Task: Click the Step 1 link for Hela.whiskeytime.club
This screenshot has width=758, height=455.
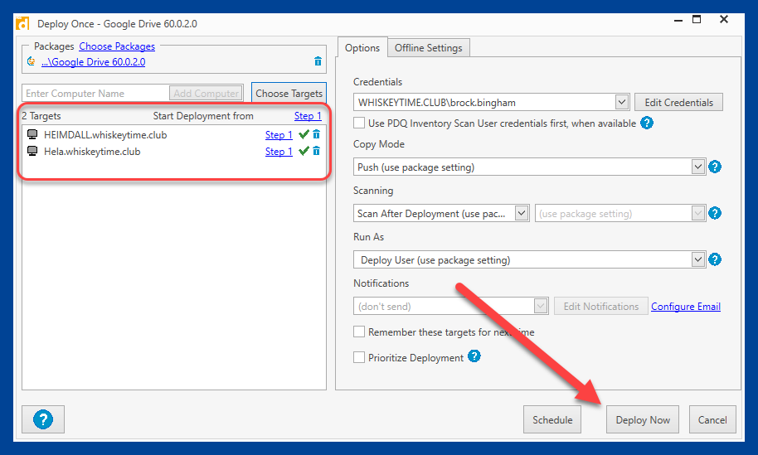Action: [x=279, y=152]
